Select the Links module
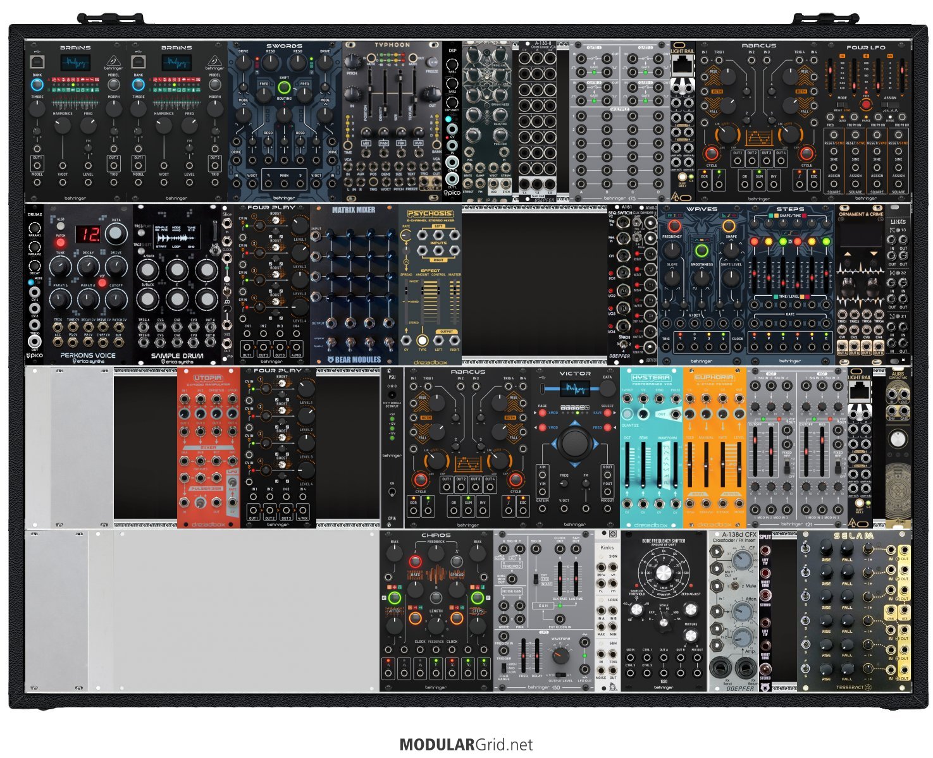This screenshot has width=933, height=758. [898, 284]
